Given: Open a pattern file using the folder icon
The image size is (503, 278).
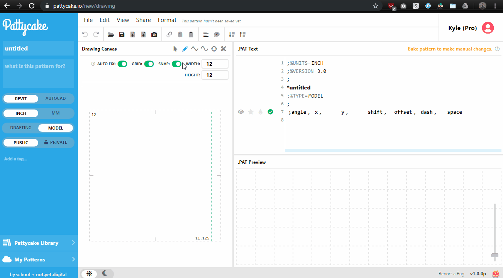Looking at the screenshot, I should tap(111, 34).
